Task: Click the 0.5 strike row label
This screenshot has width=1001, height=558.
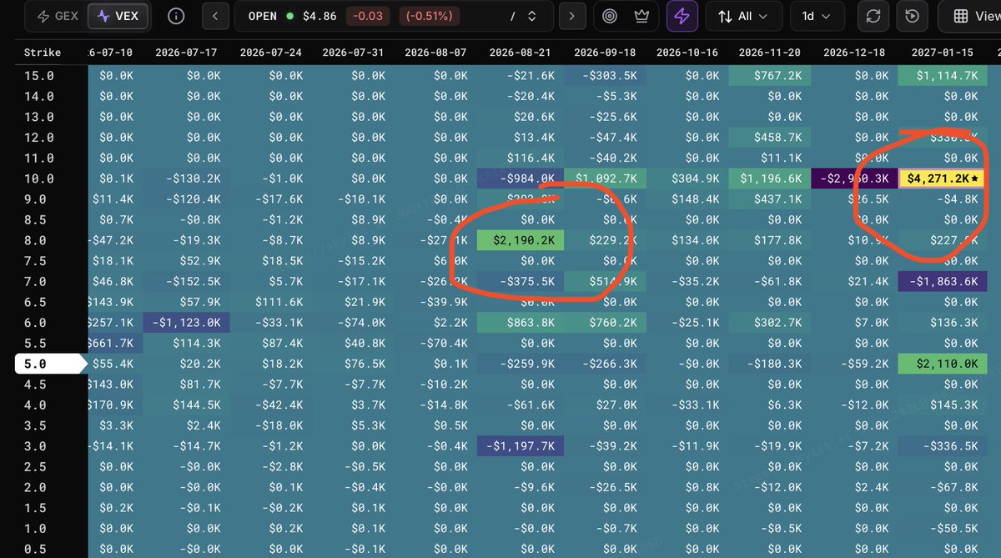Action: pyautogui.click(x=35, y=549)
